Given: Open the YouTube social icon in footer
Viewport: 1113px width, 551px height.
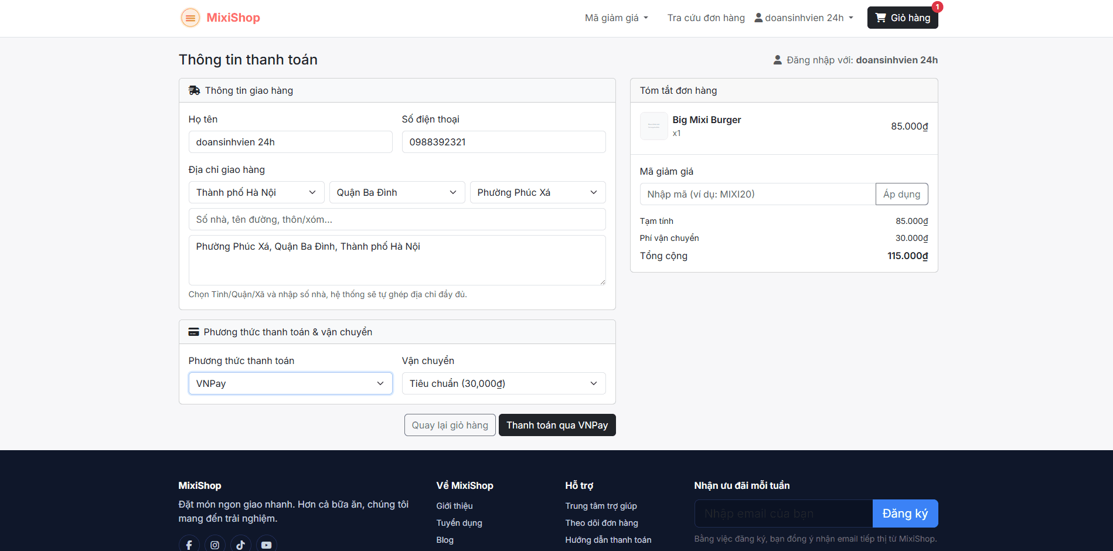Looking at the screenshot, I should click(x=266, y=545).
